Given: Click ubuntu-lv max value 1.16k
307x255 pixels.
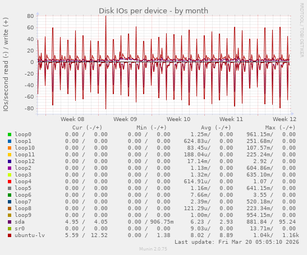Looking at the screenshot, I should tap(291, 235).
